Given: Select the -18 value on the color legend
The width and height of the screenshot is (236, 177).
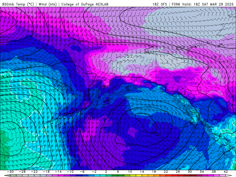Looking at the screenshot, I should [x=46, y=172].
